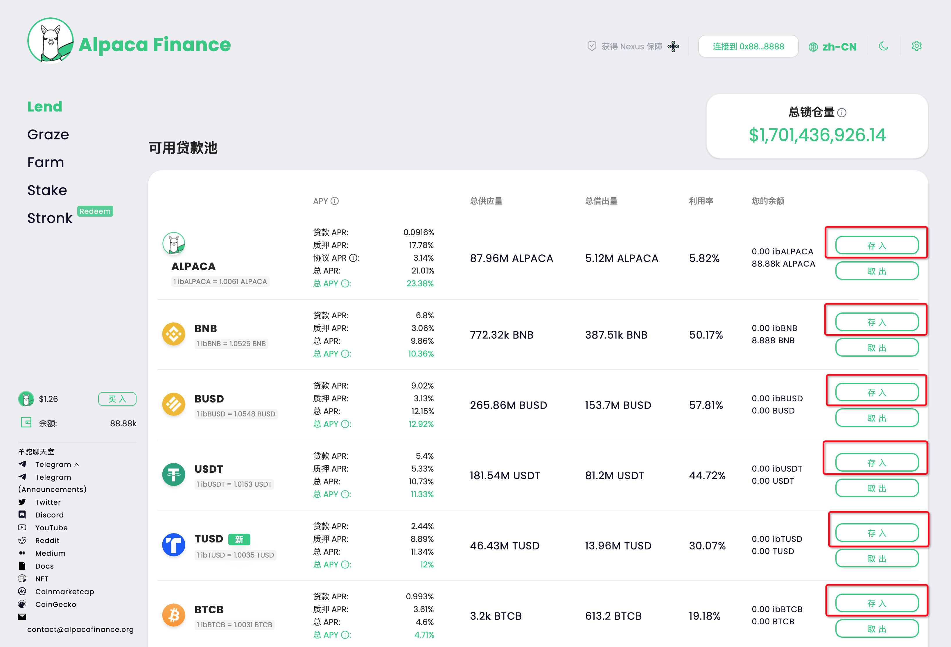Click 取出 withdraw for TUSD

point(877,558)
